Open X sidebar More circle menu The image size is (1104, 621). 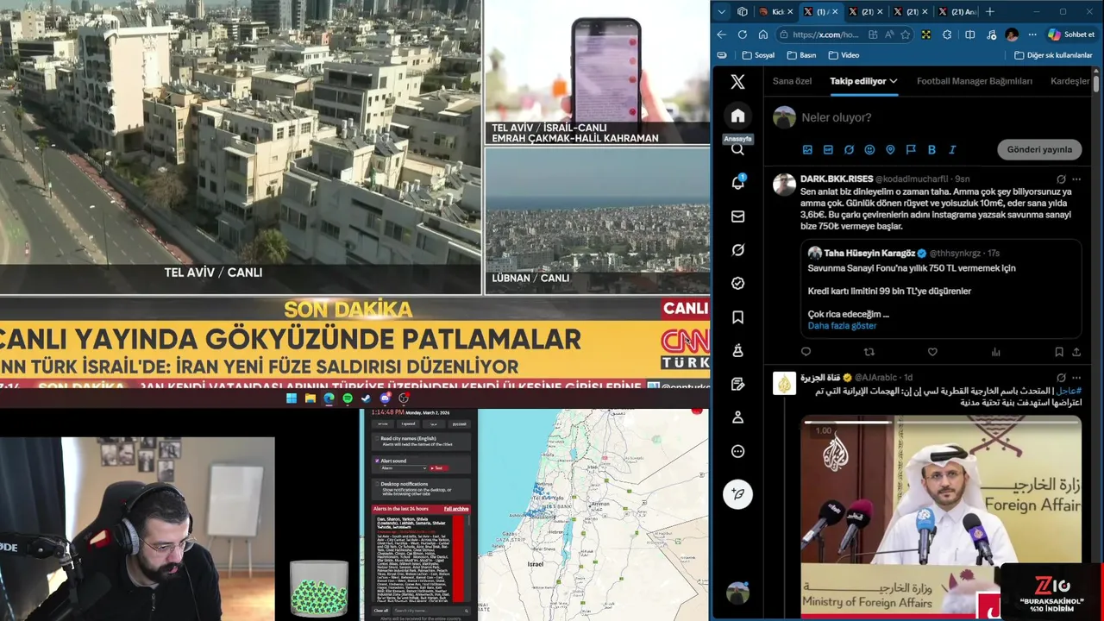coord(737,451)
